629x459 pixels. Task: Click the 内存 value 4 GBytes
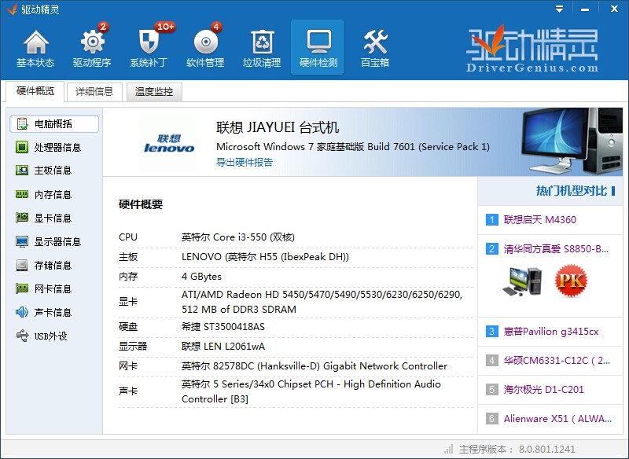click(x=201, y=277)
